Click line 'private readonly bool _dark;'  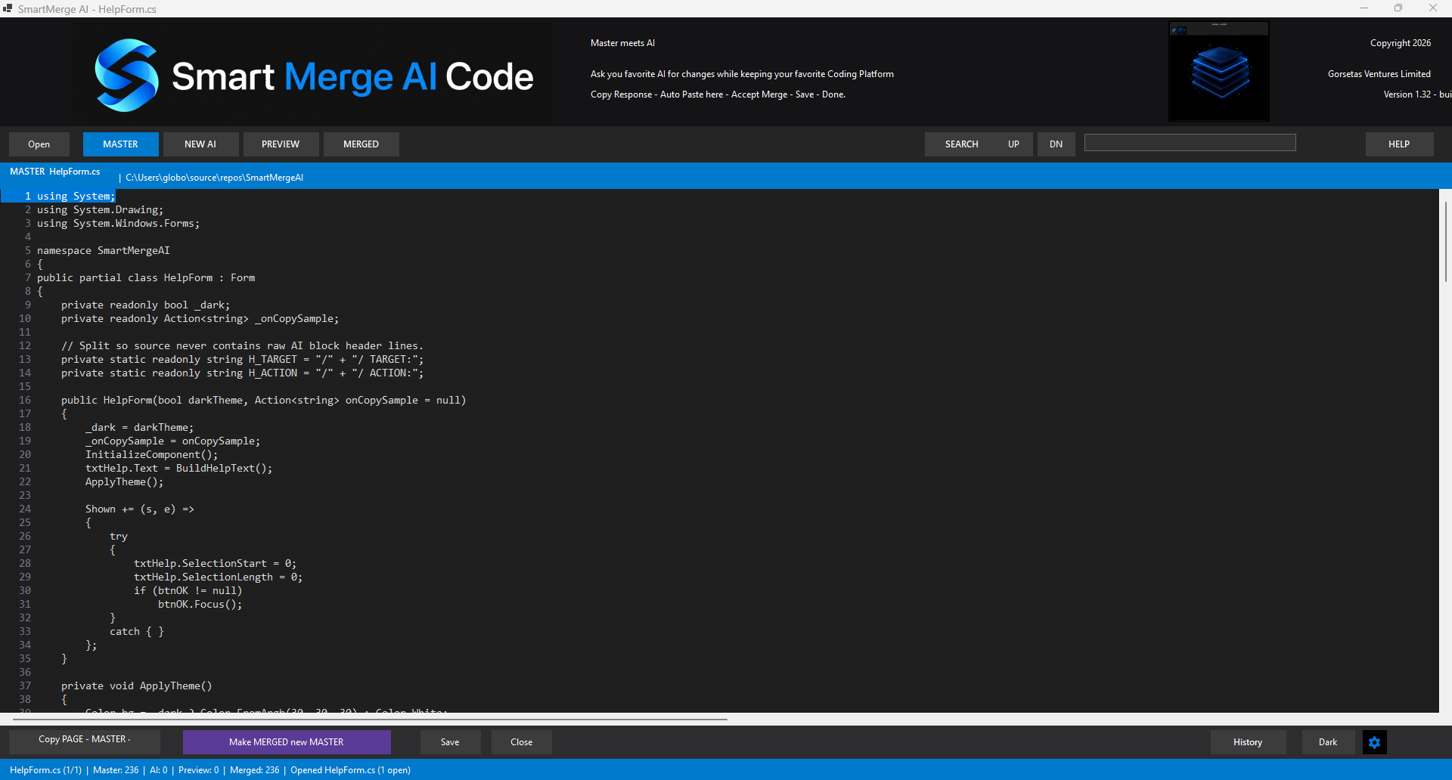145,305
